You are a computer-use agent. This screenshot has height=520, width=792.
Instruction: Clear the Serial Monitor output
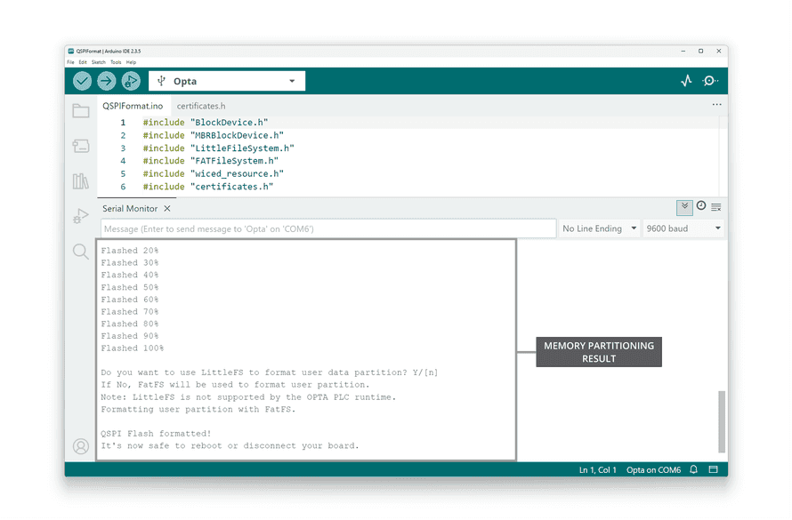pyautogui.click(x=717, y=205)
